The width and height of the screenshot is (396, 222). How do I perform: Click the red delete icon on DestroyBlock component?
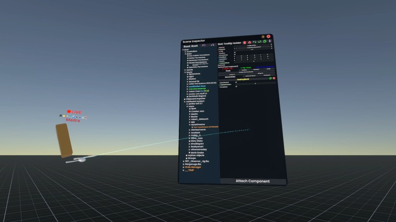(x=274, y=78)
